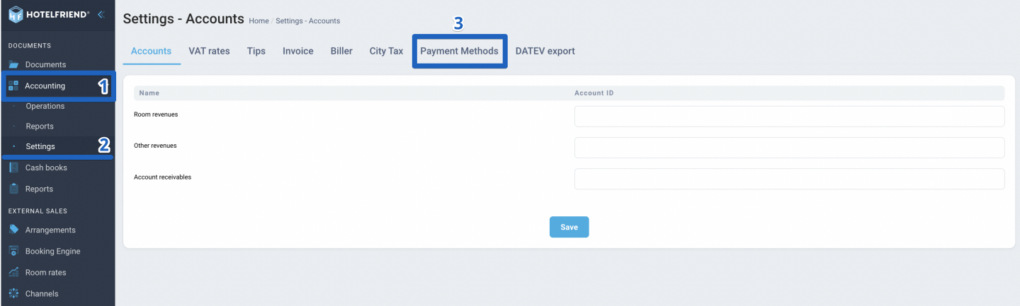Click Home in the breadcrumb
The width and height of the screenshot is (1020, 306).
pyautogui.click(x=259, y=21)
